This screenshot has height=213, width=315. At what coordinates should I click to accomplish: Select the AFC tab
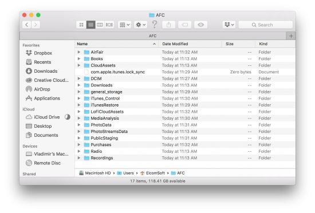153,36
